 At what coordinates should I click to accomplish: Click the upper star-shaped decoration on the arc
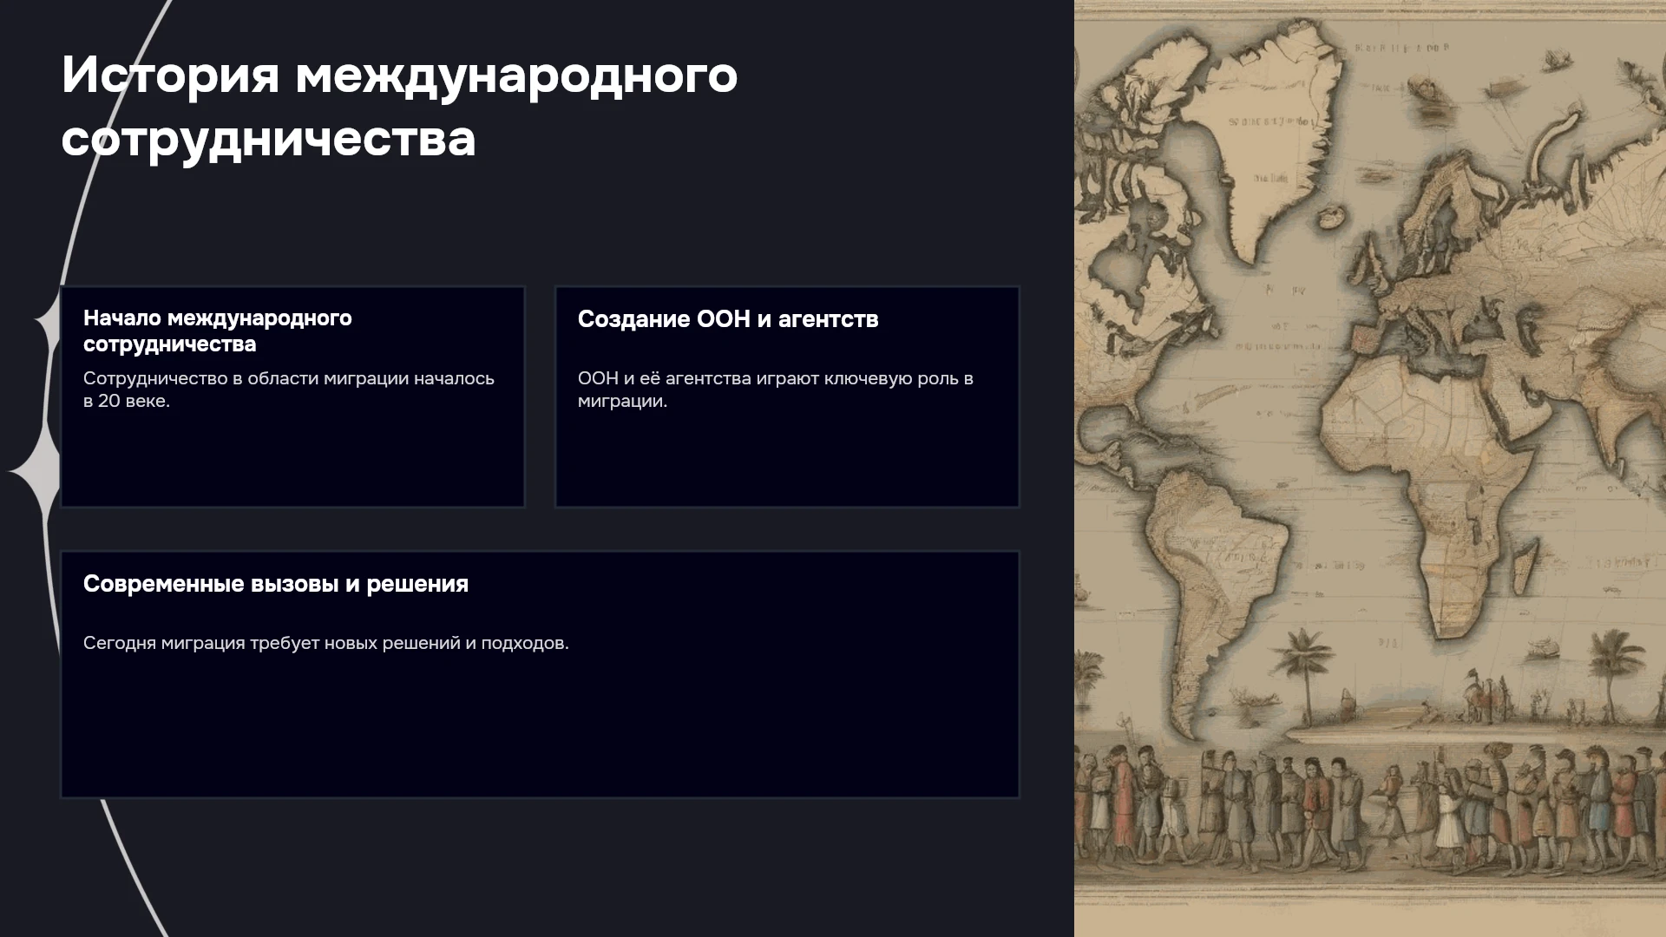[49, 322]
